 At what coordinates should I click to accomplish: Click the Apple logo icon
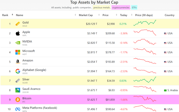18,33
